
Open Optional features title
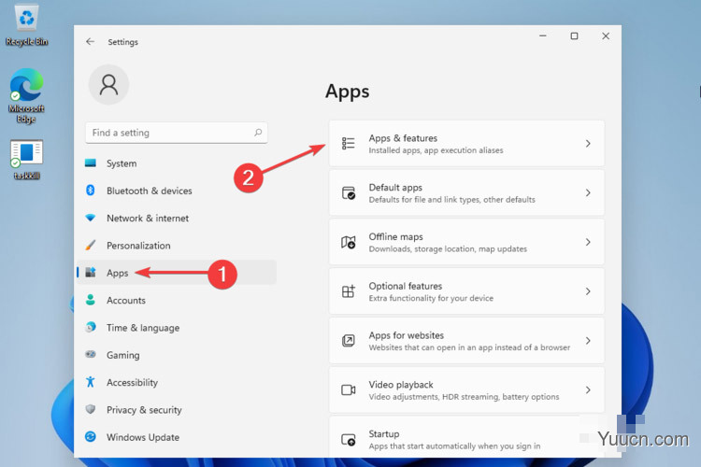405,286
